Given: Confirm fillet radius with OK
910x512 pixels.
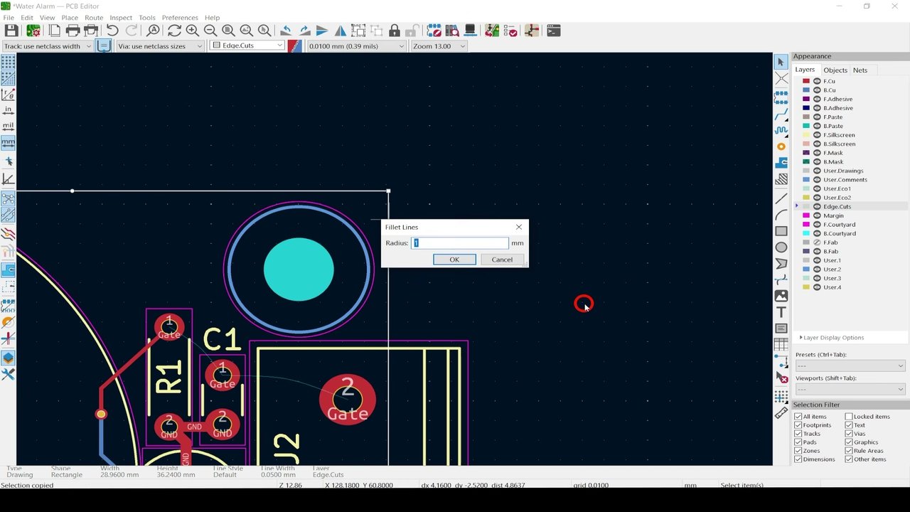Looking at the screenshot, I should point(454,260).
